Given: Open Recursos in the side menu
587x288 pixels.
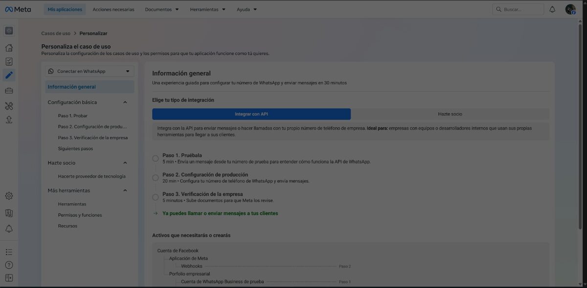Looking at the screenshot, I should tap(68, 226).
